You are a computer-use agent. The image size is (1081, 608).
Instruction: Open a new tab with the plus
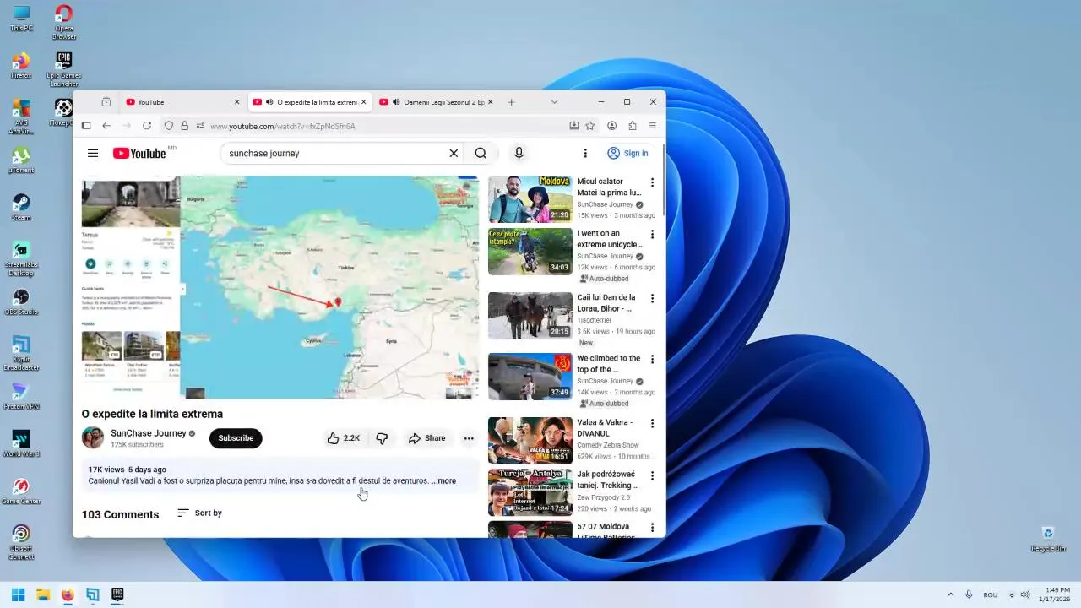point(511,102)
